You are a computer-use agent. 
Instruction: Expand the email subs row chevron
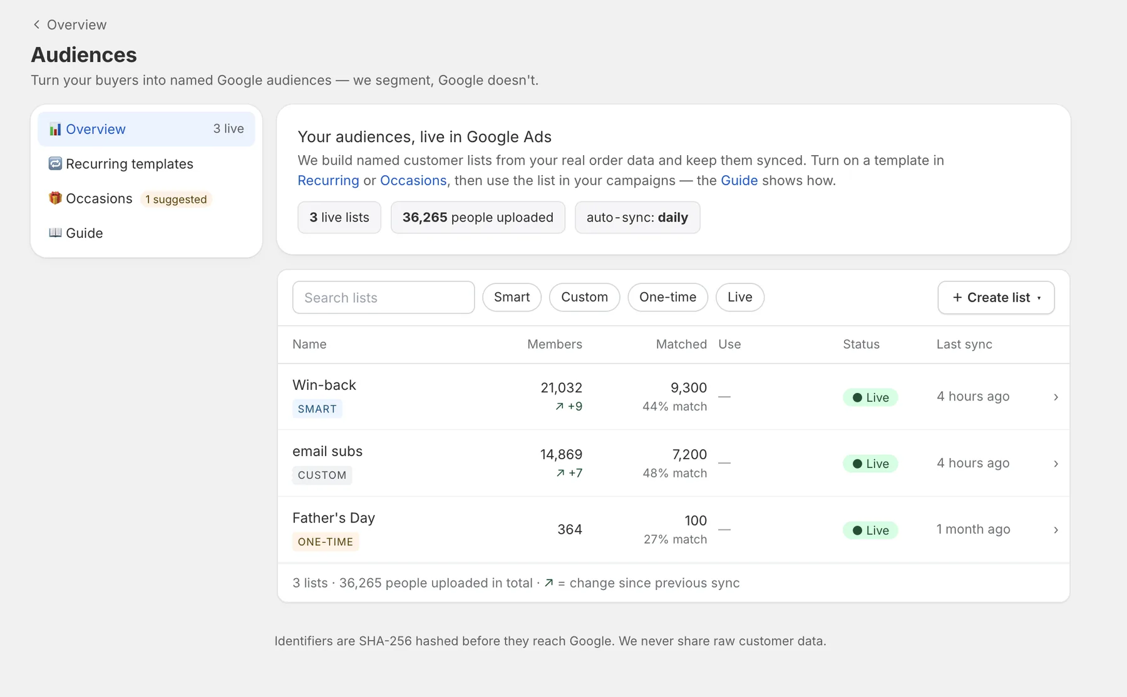pyautogui.click(x=1056, y=464)
